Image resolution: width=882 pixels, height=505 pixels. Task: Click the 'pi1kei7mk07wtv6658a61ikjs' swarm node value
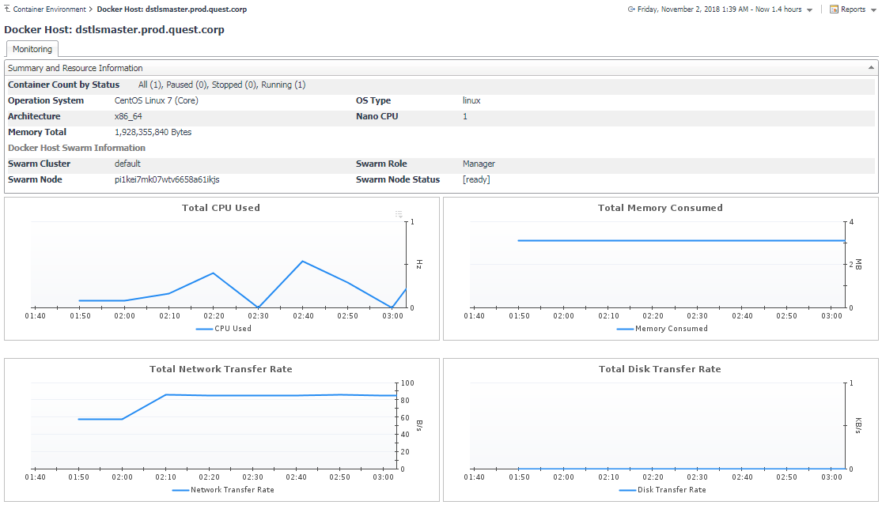(167, 179)
